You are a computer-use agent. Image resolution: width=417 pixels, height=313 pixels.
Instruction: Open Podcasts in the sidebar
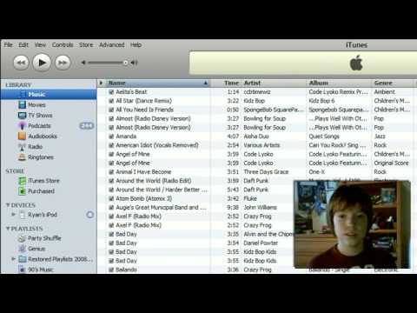[x=39, y=126]
